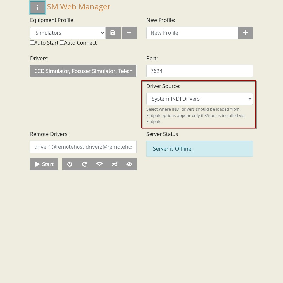Click the New Profile label
Viewport: 283px width, 283px height.
(x=161, y=20)
